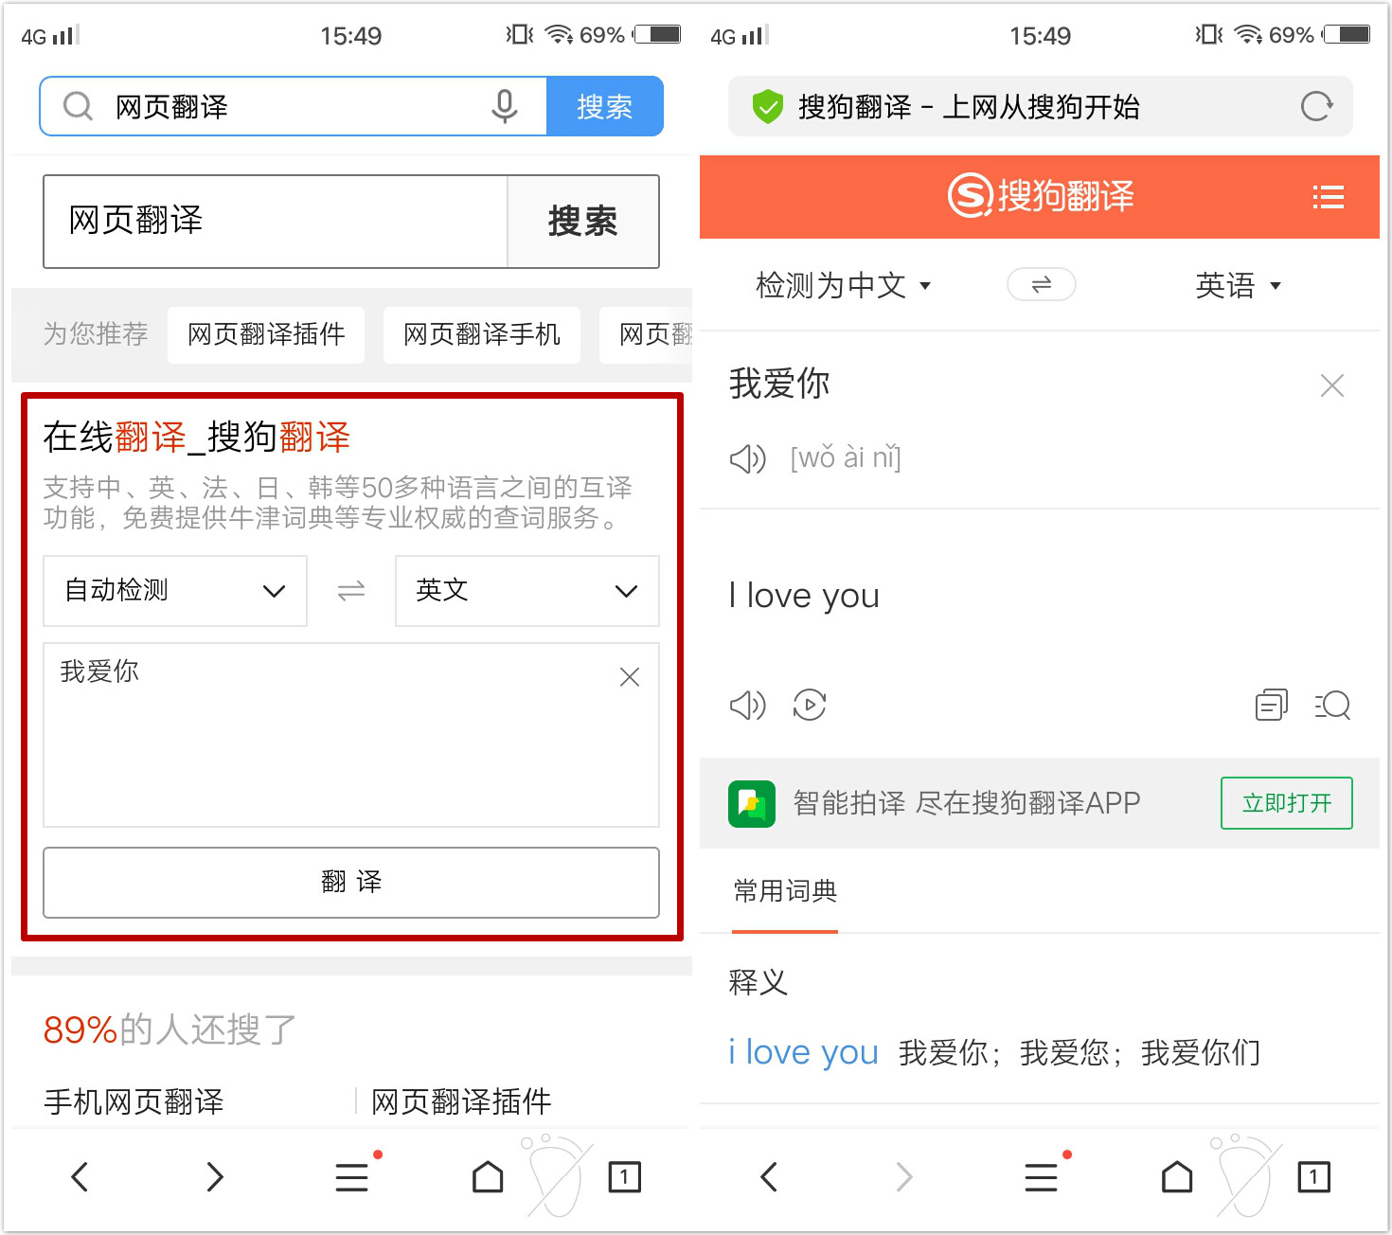Open the browser menu with red dot
Image resolution: width=1392 pixels, height=1235 pixels.
point(351,1176)
